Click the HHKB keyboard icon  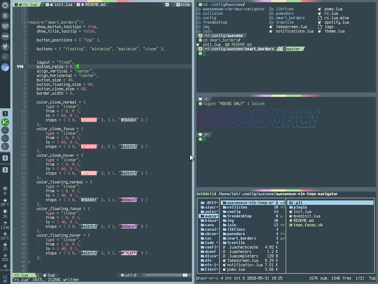tap(5, 36)
